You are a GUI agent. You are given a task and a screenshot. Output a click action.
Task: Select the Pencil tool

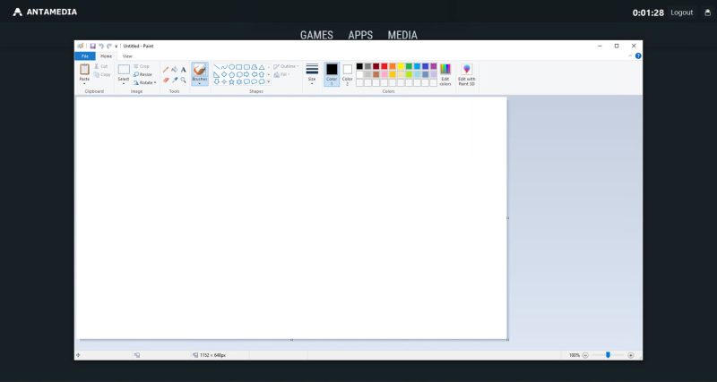coord(166,70)
